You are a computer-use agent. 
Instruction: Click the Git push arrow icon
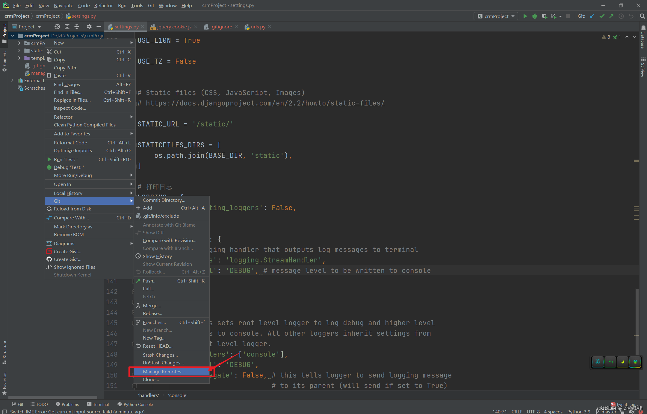[x=611, y=16]
